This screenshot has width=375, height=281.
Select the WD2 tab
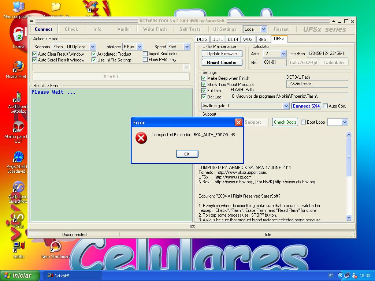tap(248, 40)
